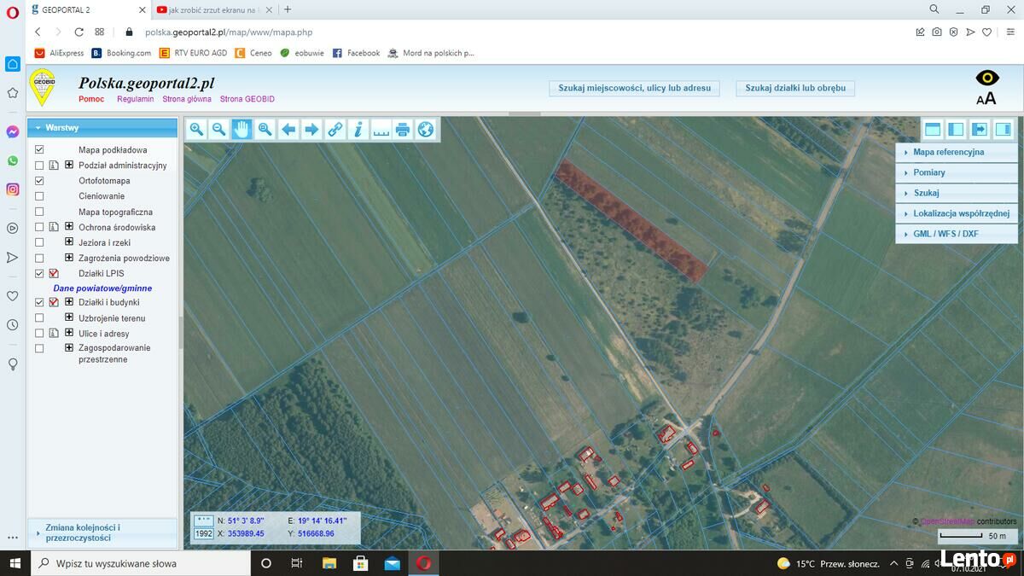Enable Cieniowanie layer checkbox
1024x576 pixels.
coord(39,196)
